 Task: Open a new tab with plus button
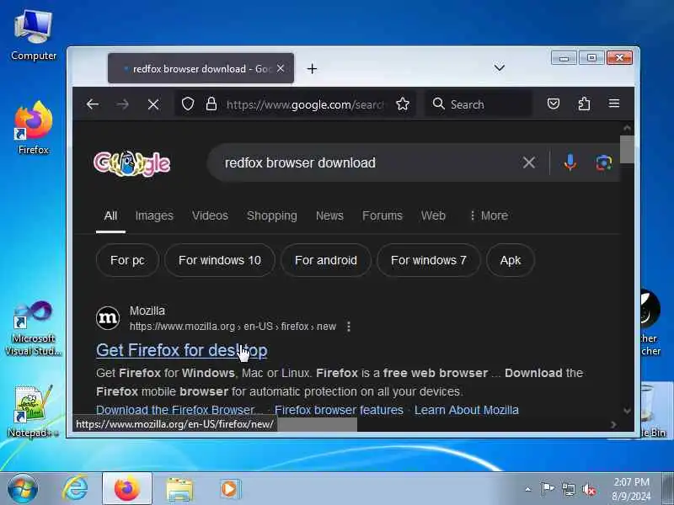tap(312, 68)
